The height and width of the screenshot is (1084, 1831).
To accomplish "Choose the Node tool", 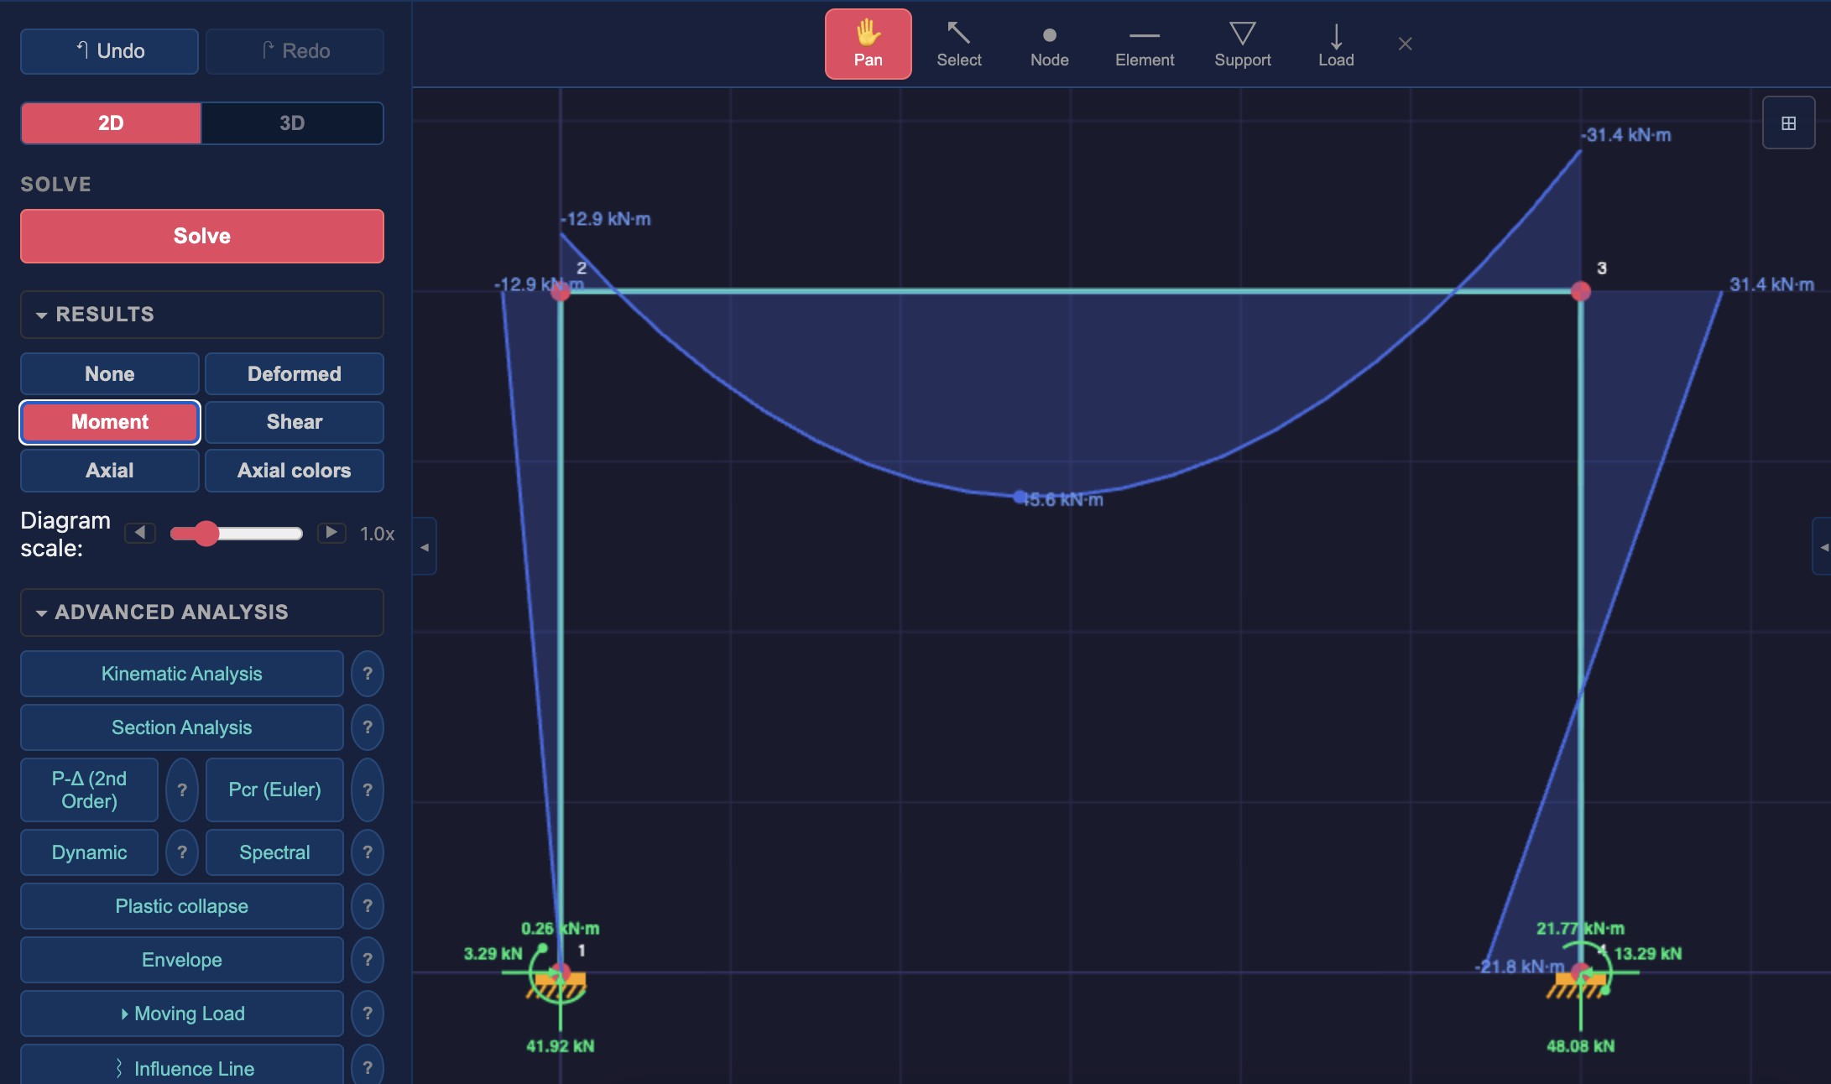I will 1049,44.
